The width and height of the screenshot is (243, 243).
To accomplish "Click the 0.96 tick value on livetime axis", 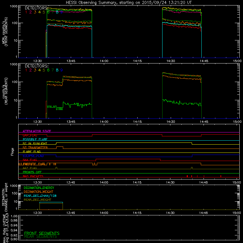I will tap(13, 225).
